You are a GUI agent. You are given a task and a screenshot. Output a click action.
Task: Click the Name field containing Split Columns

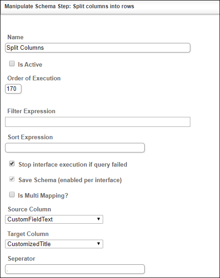(98, 47)
